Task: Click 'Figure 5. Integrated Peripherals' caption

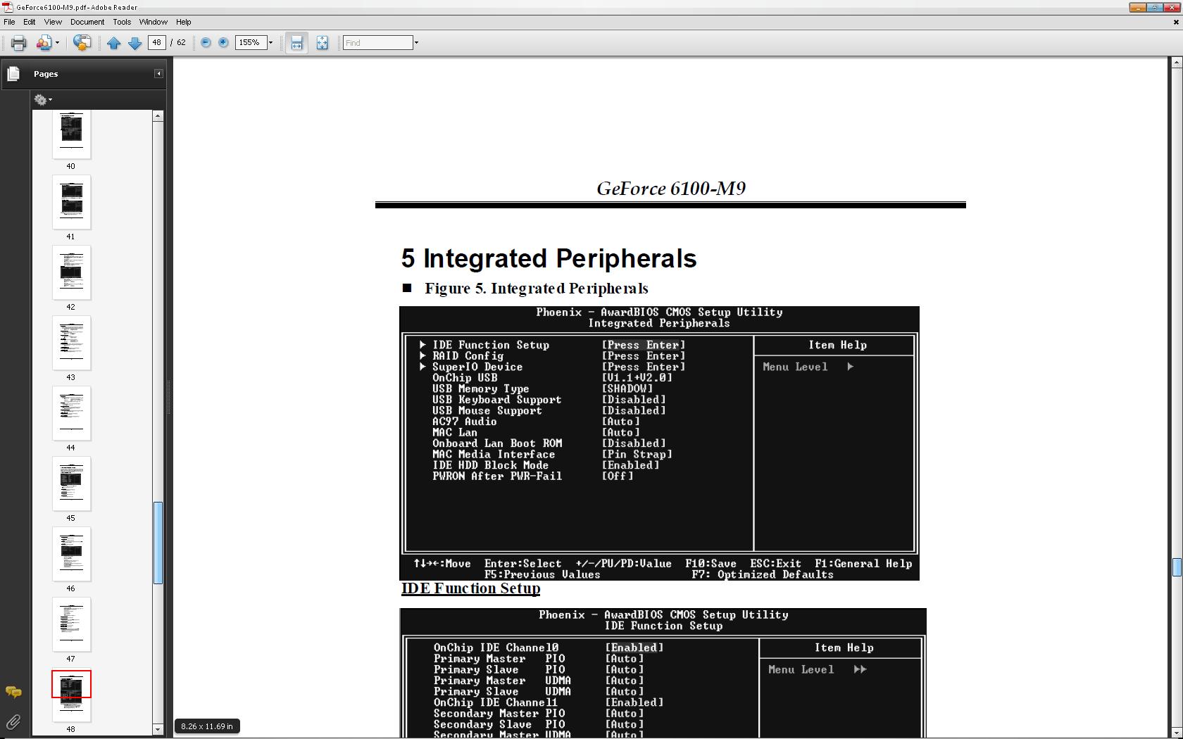Action: pos(537,289)
